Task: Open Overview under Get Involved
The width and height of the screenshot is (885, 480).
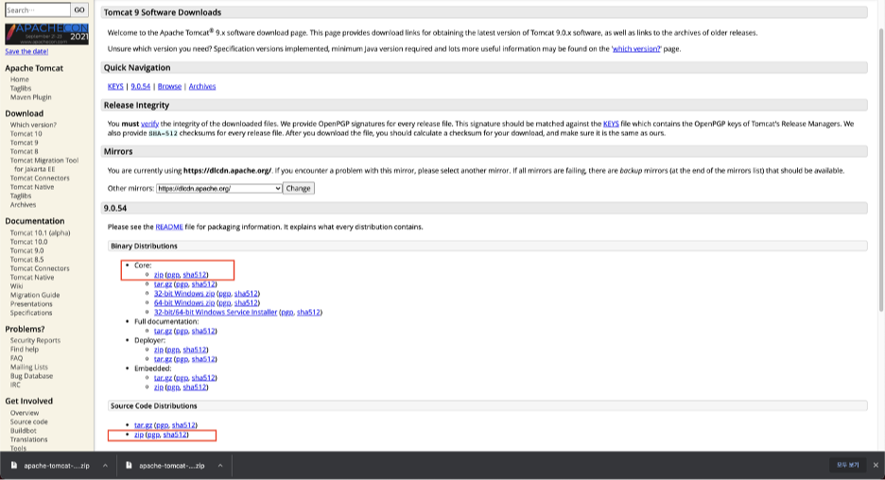Action: [25, 413]
